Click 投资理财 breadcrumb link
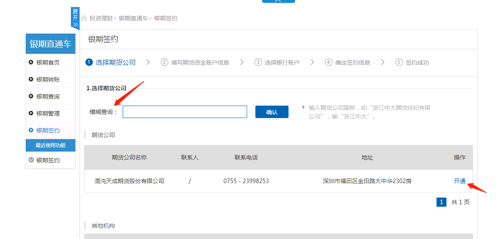Viewport: 502px width, 239px height. coord(101,19)
